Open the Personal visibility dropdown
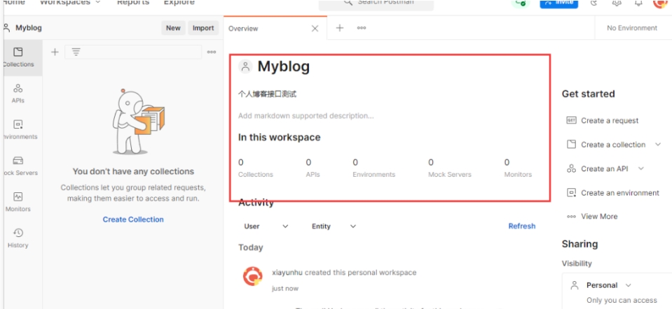The image size is (672, 309). [608, 285]
